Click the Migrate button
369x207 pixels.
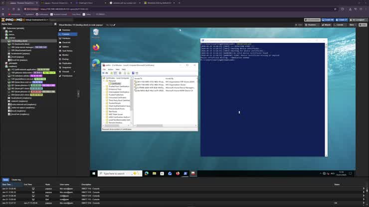(x=327, y=25)
